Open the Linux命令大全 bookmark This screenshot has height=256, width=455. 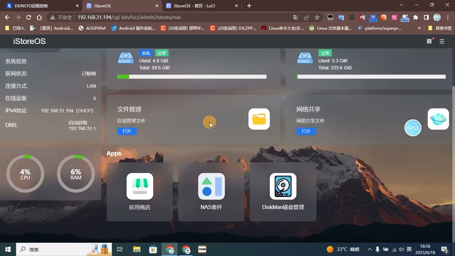pos(283,28)
